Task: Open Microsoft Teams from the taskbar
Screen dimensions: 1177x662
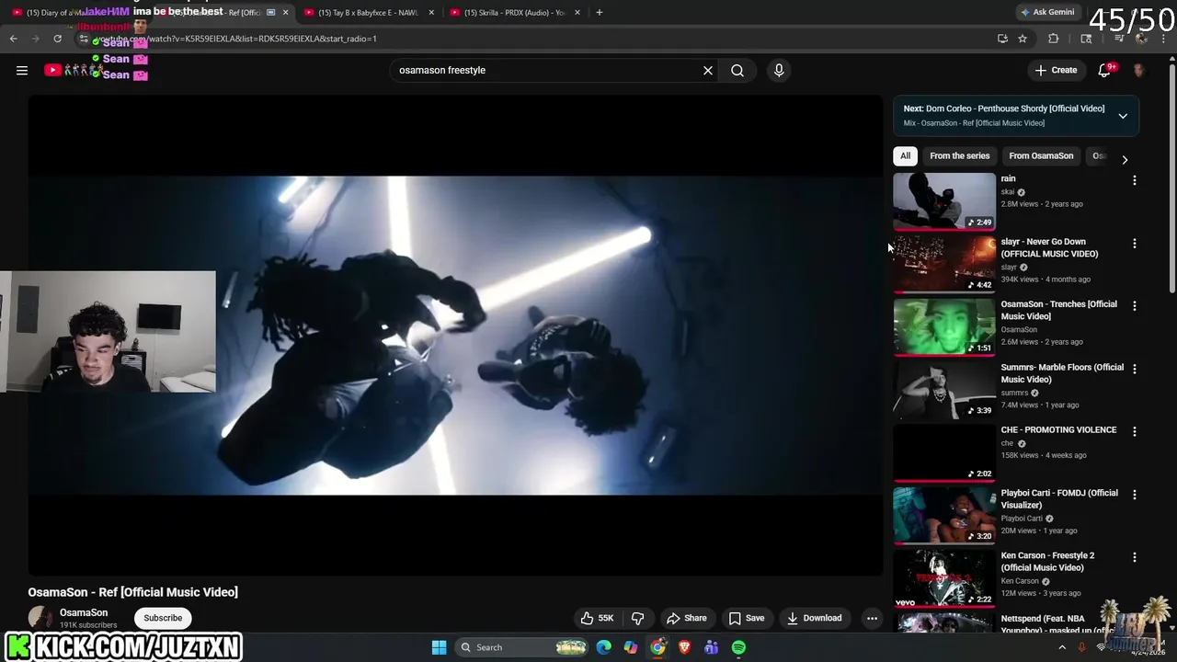Action: click(711, 647)
